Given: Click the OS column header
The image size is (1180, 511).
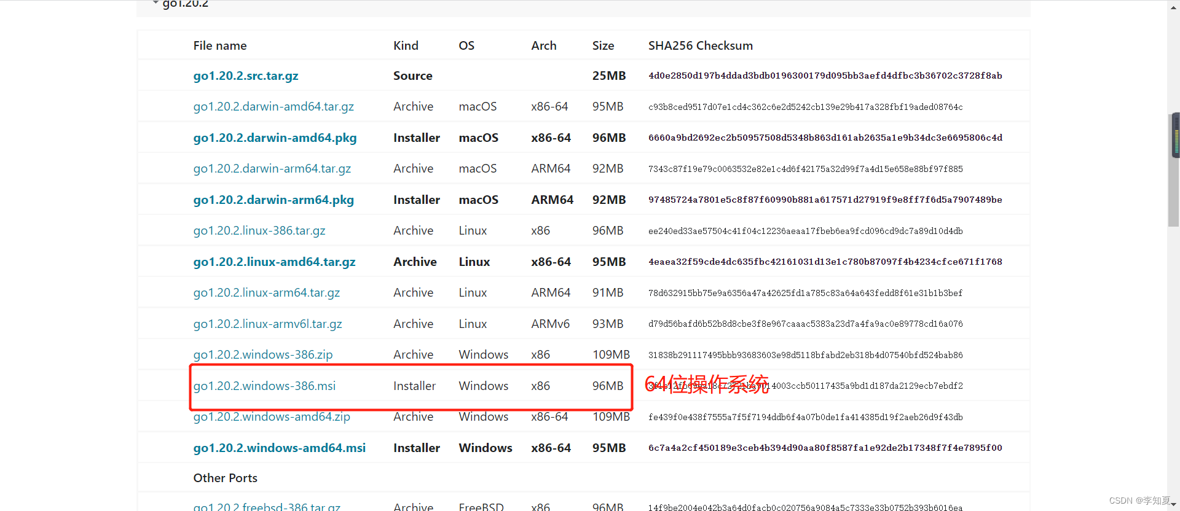Looking at the screenshot, I should [x=466, y=45].
